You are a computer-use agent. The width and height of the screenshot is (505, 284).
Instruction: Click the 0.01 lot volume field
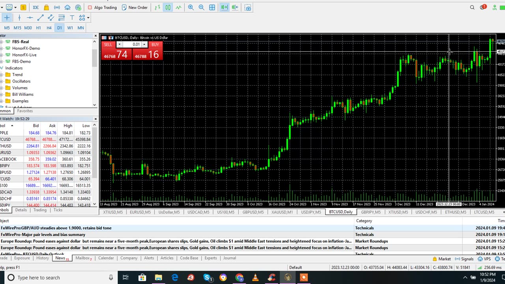tap(133, 45)
